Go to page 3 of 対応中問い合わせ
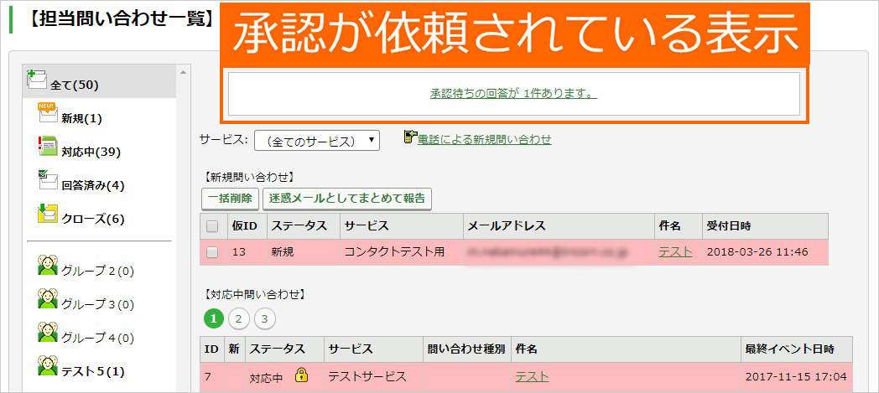879x393 pixels. tap(264, 319)
